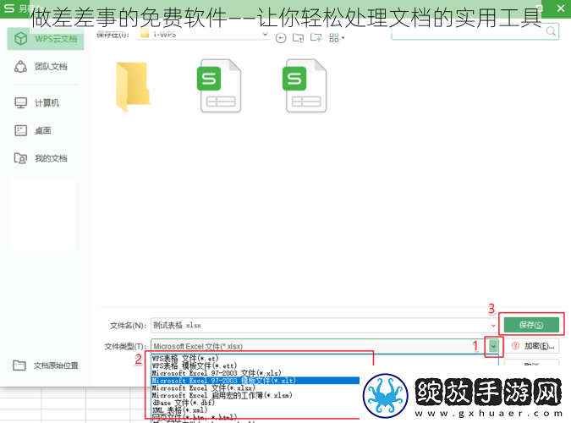The width and height of the screenshot is (571, 423).
Task: Click the 文件名 input field
Action: tap(324, 326)
